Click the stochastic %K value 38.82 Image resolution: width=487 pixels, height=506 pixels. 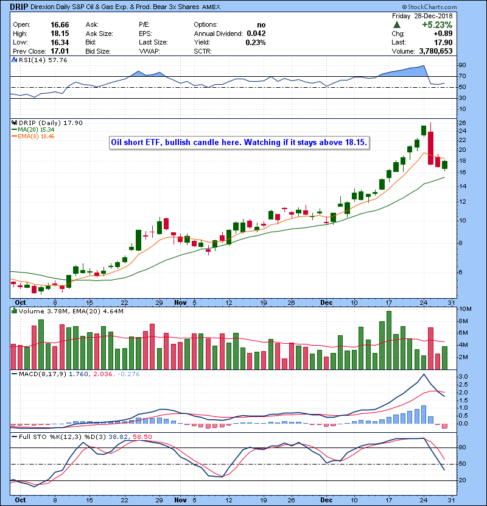coord(118,437)
